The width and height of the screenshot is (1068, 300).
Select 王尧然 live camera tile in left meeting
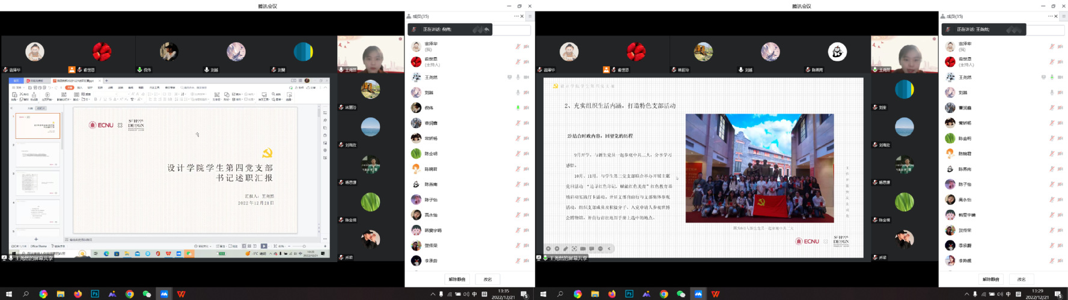(x=371, y=54)
